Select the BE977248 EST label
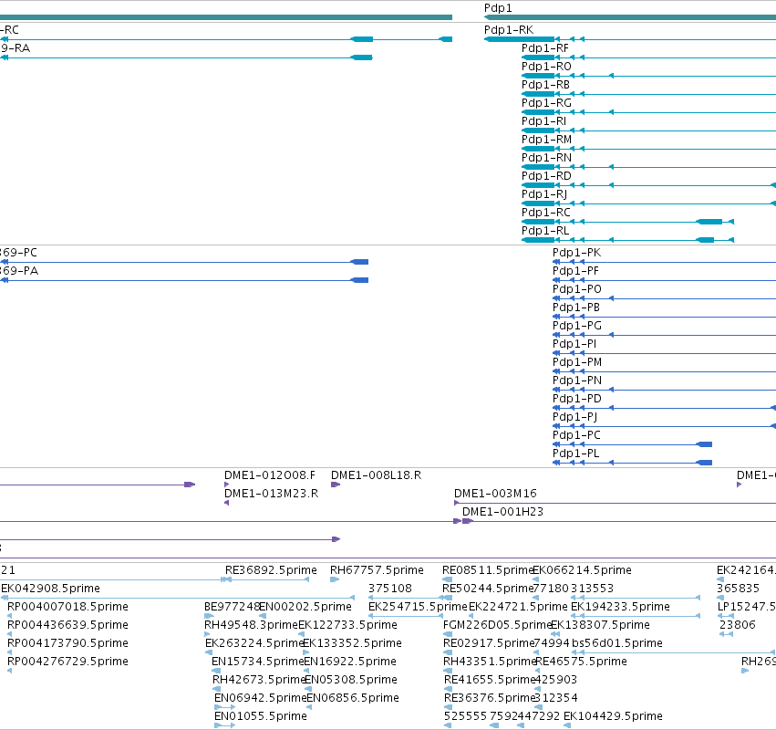Viewport: 776px width, 730px height. point(232,607)
